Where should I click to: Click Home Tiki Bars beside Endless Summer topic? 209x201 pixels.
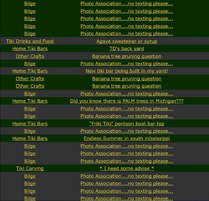click(x=30, y=138)
